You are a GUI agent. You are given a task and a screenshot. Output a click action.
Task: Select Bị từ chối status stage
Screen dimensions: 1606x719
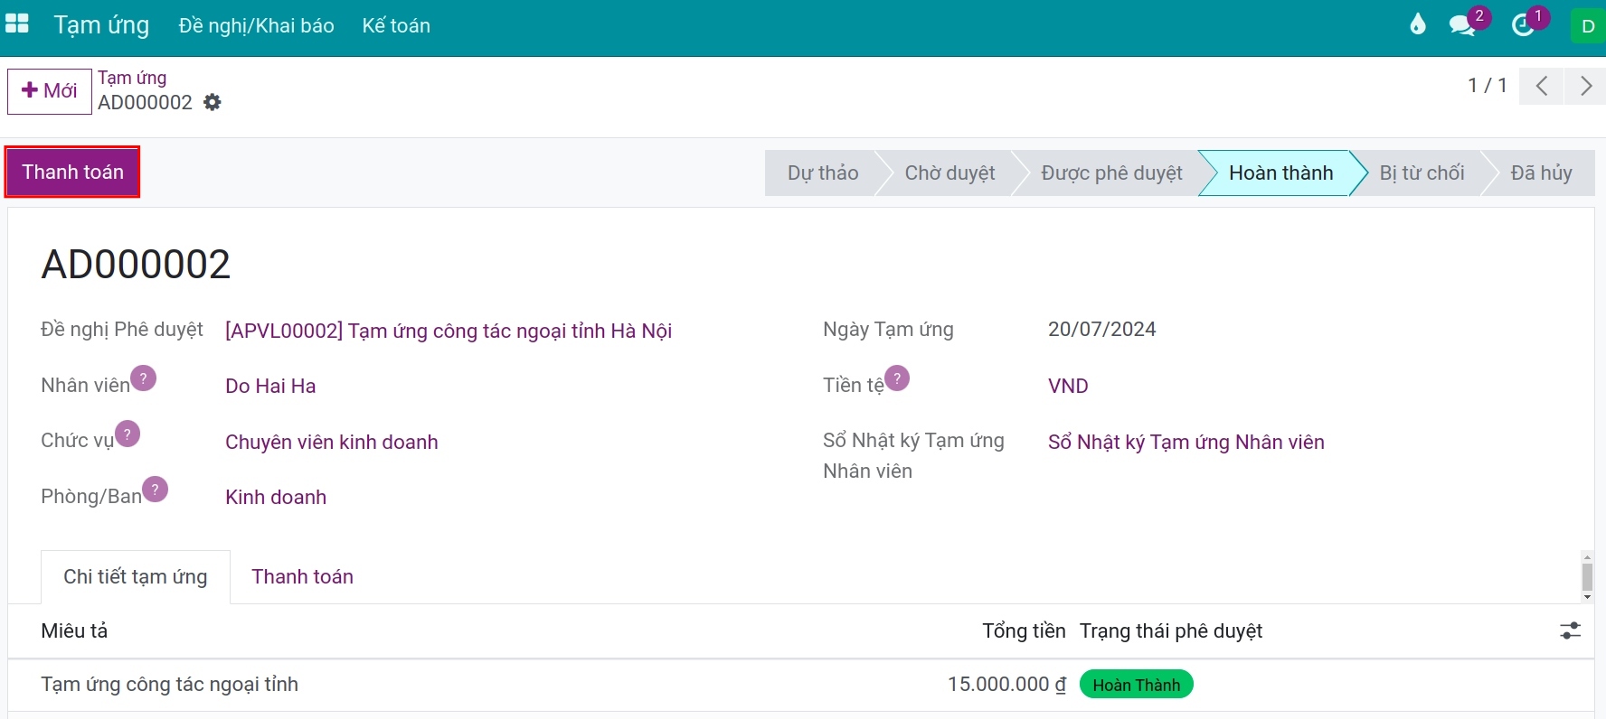pyautogui.click(x=1422, y=173)
